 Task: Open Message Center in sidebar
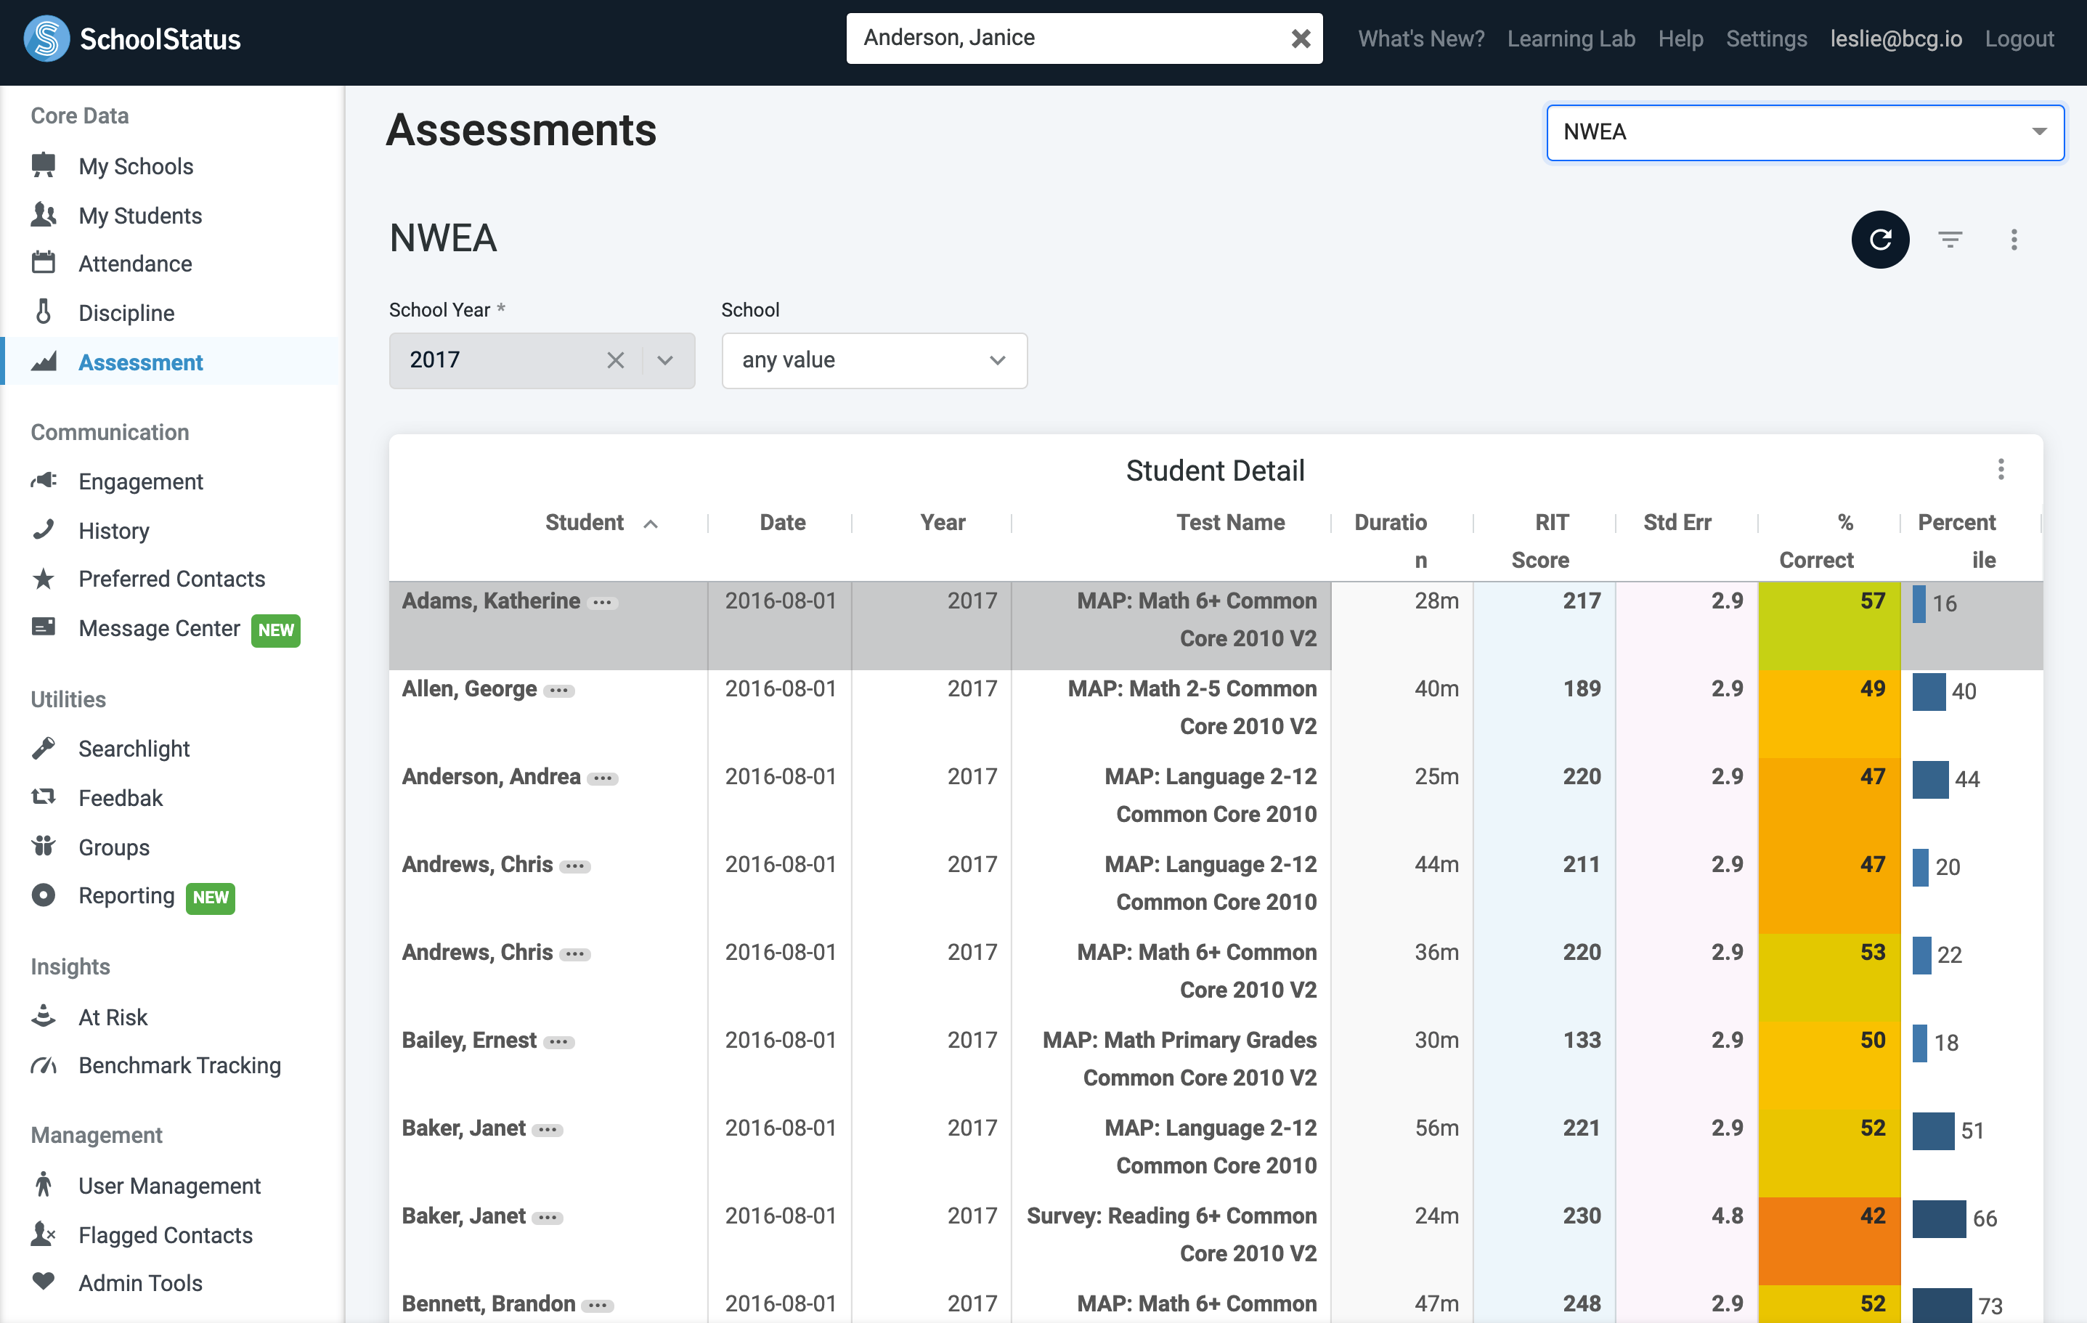tap(158, 628)
